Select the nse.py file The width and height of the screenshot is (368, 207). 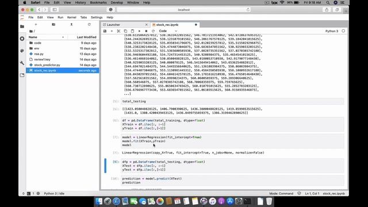[x=63, y=54]
